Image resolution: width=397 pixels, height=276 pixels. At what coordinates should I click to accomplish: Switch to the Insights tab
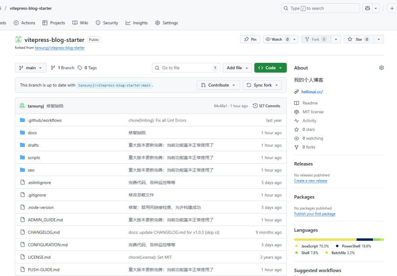[136, 23]
